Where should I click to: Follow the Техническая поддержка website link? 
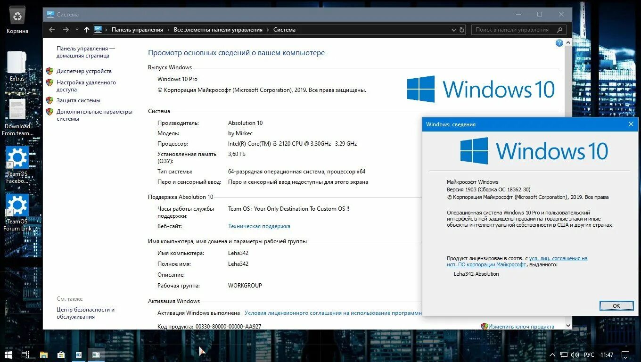point(259,226)
